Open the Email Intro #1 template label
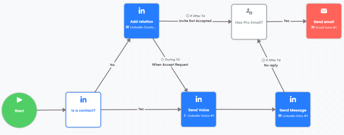This screenshot has width=344, height=135. tap(326, 27)
